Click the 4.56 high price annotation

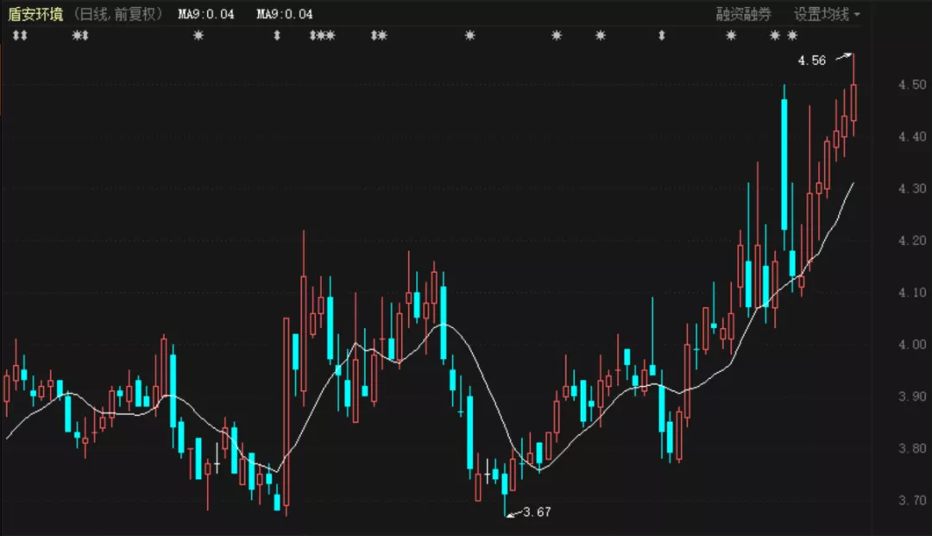coord(811,60)
